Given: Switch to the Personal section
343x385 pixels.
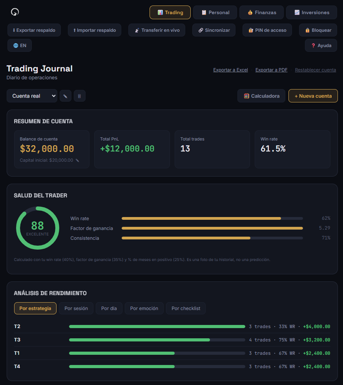Looking at the screenshot, I should [215, 12].
